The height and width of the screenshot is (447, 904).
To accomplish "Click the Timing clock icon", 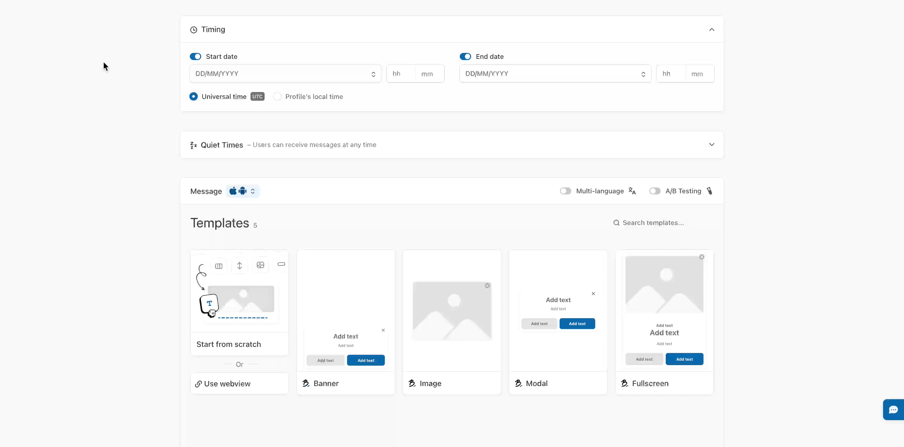I will [193, 30].
